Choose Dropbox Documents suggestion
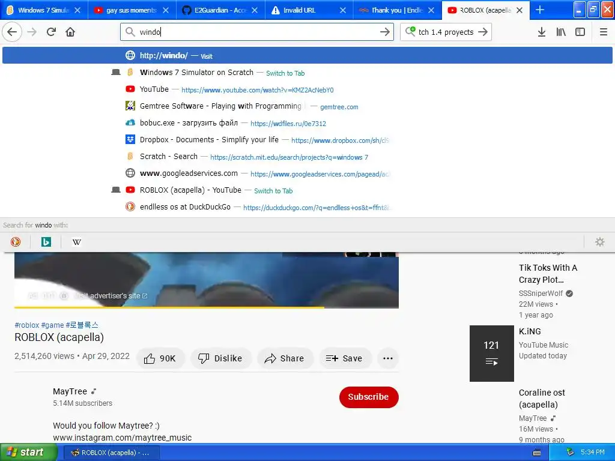 click(x=307, y=140)
